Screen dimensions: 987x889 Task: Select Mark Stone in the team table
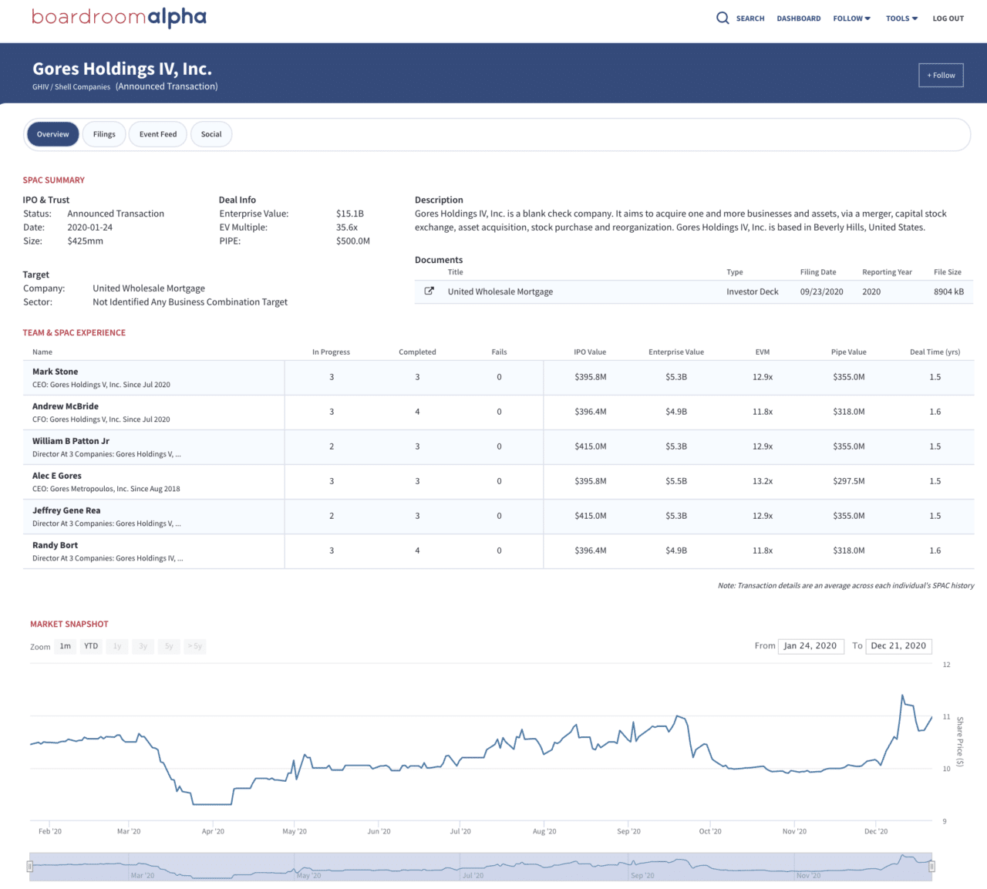[55, 371]
